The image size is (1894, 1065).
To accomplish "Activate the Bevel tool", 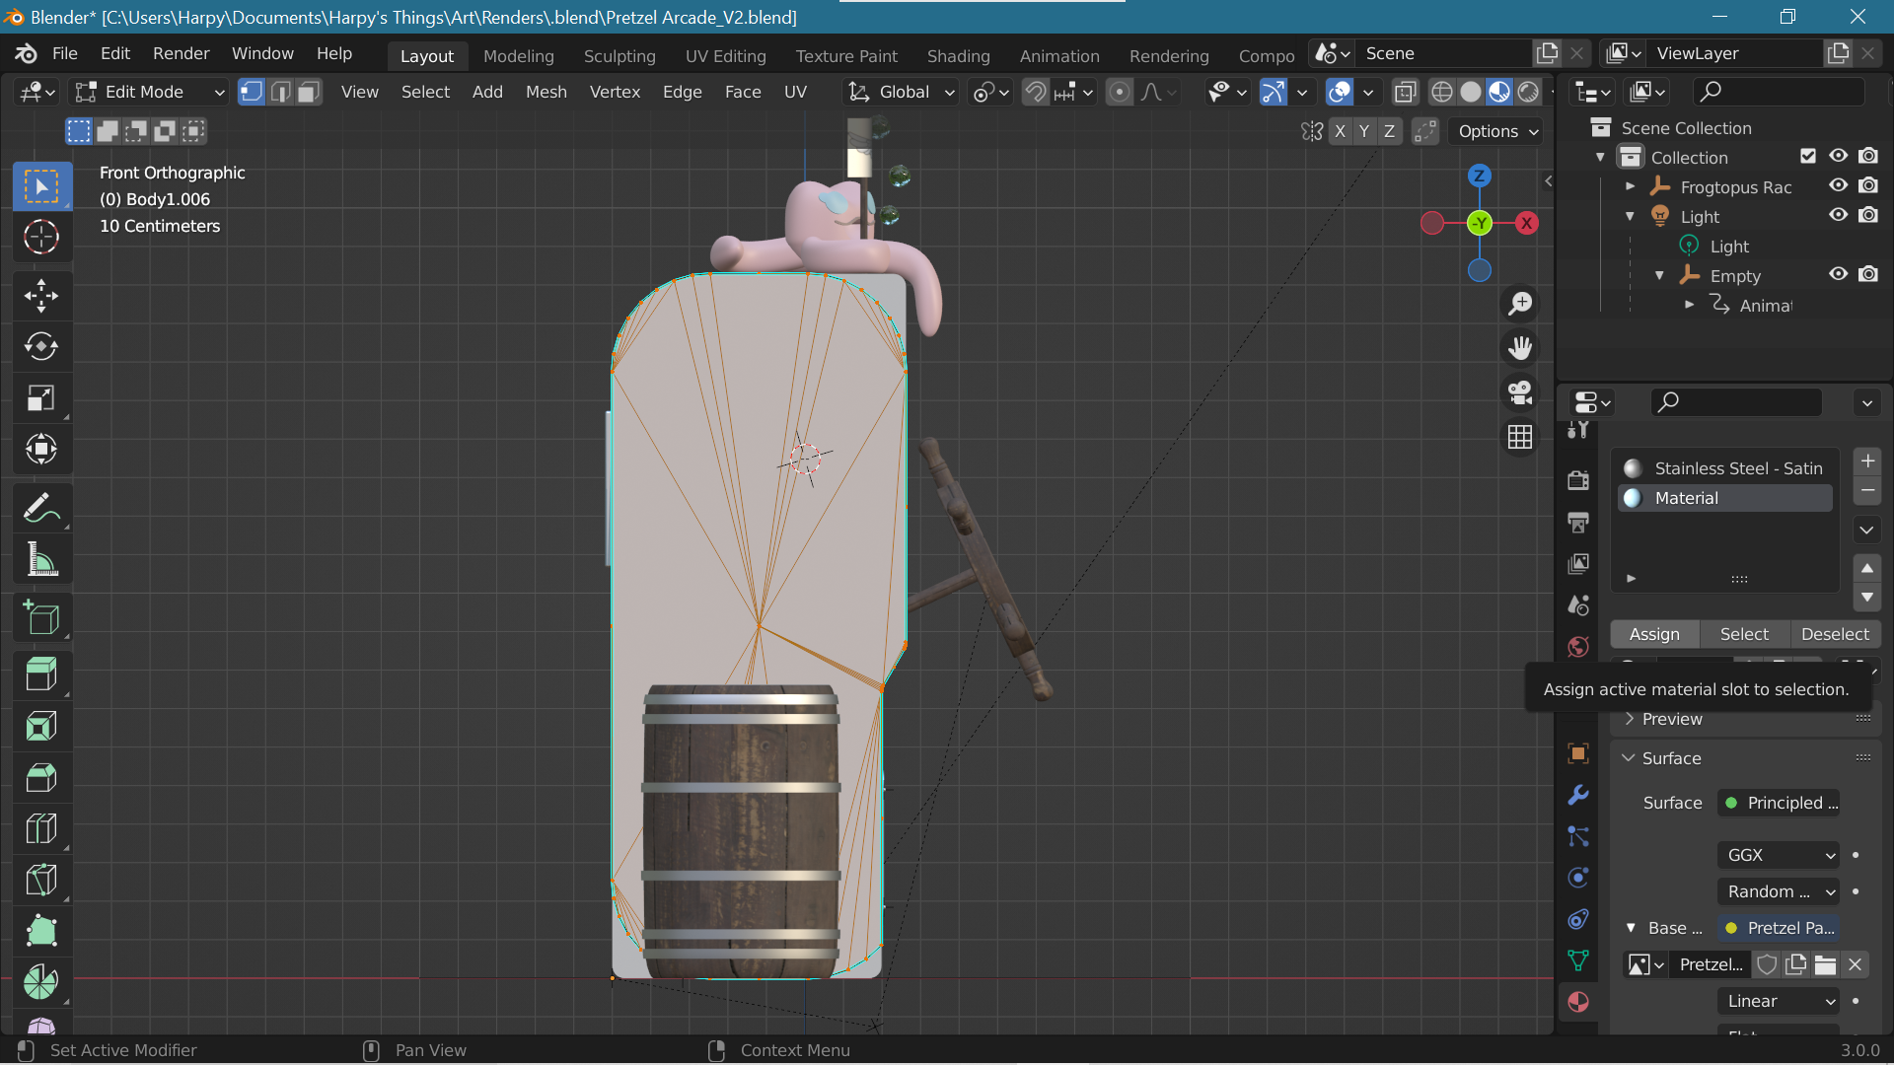I will 41,778.
